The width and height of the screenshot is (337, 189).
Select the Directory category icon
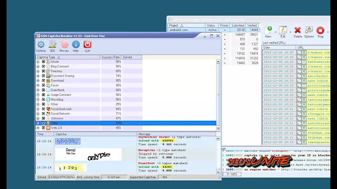pos(48,71)
